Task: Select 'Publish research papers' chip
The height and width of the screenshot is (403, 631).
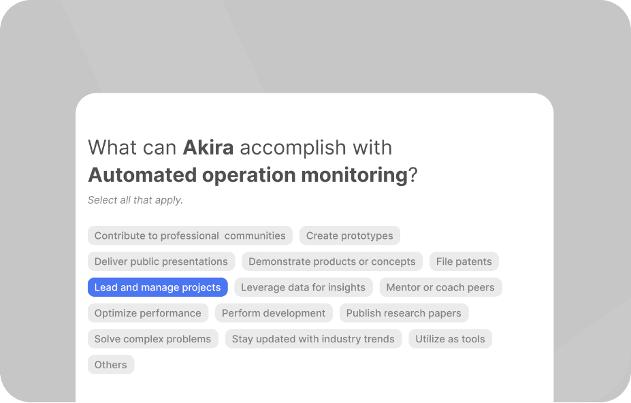Action: (x=403, y=313)
